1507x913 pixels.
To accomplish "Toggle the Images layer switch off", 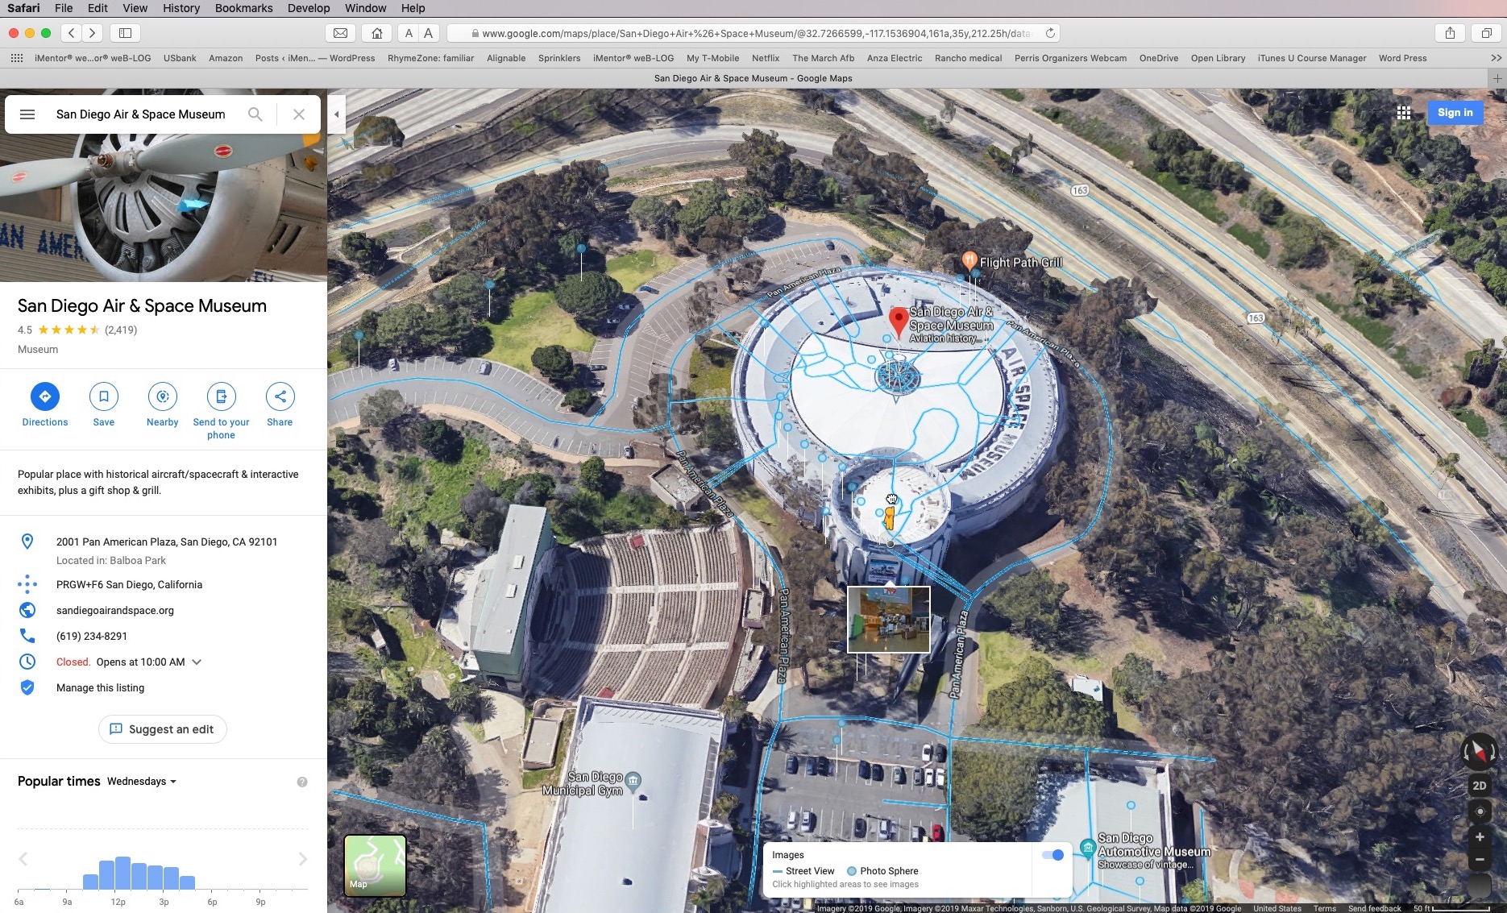I will [x=1052, y=855].
